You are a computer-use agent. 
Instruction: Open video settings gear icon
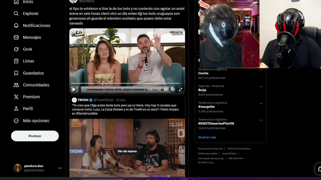[173, 89]
